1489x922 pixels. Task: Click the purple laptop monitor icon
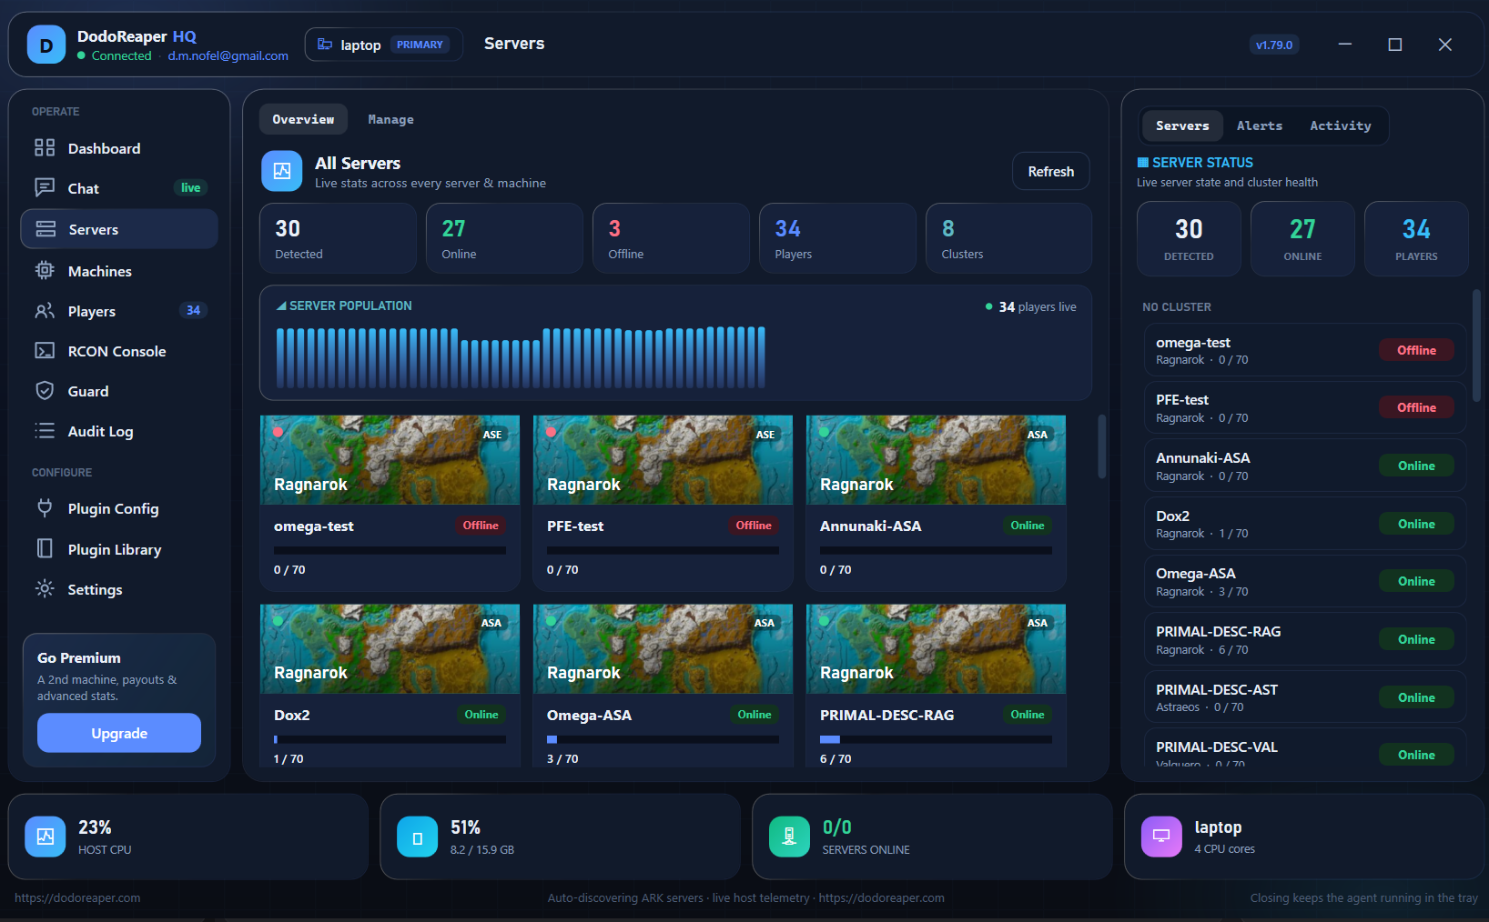point(1161,837)
